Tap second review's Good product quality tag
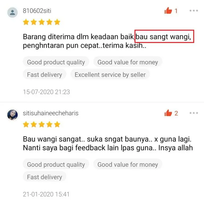 pos(56,164)
